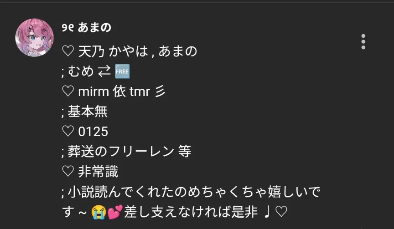
Task: Click the 差し支えなければ是非 phrase
Action: pyautogui.click(x=191, y=212)
